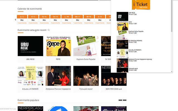Click the popup scrollbar down arrow
This screenshot has height=111, width=178.
[172, 72]
